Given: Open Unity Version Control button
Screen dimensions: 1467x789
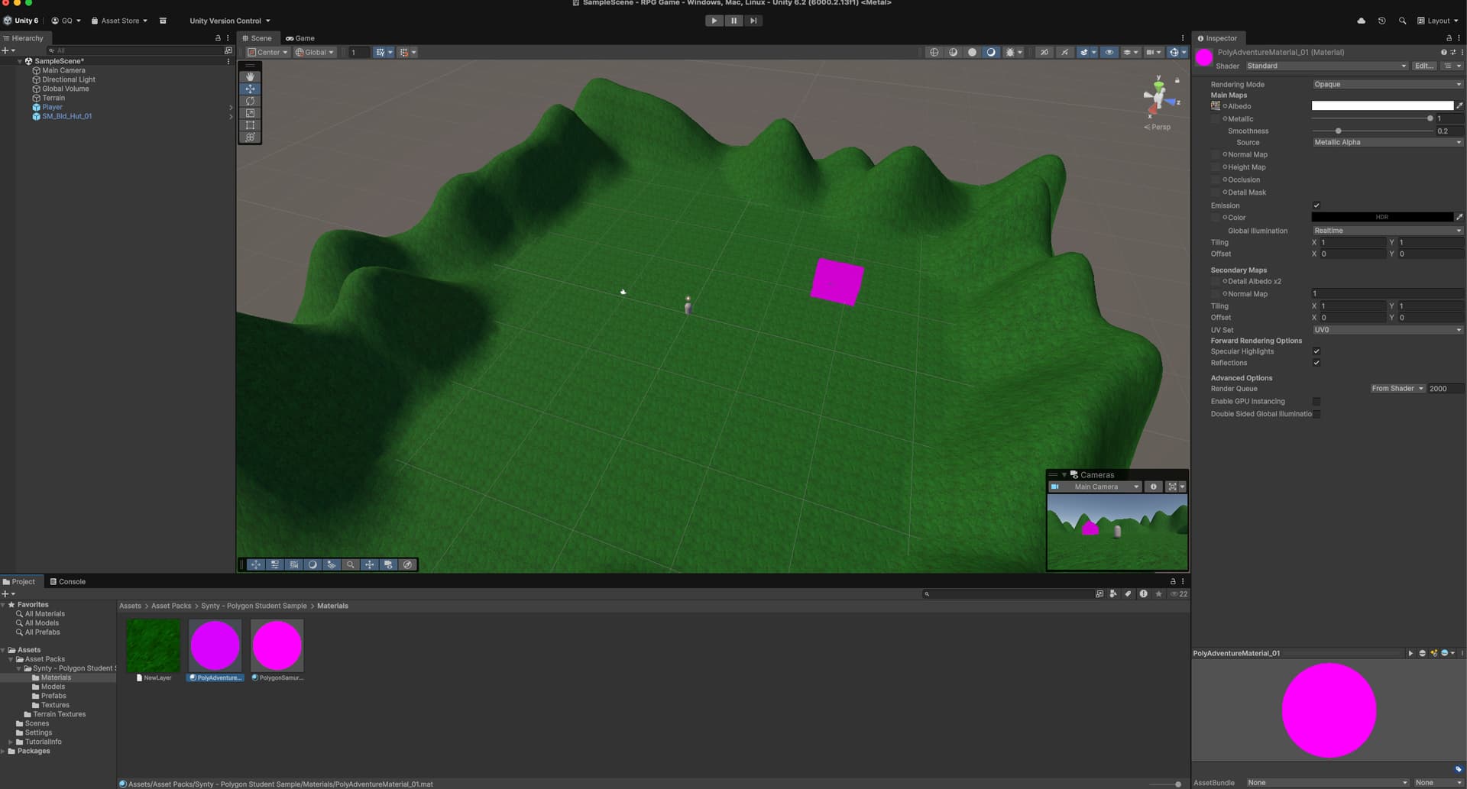Looking at the screenshot, I should coord(230,21).
